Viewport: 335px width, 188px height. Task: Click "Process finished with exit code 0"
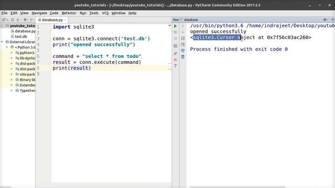[239, 49]
